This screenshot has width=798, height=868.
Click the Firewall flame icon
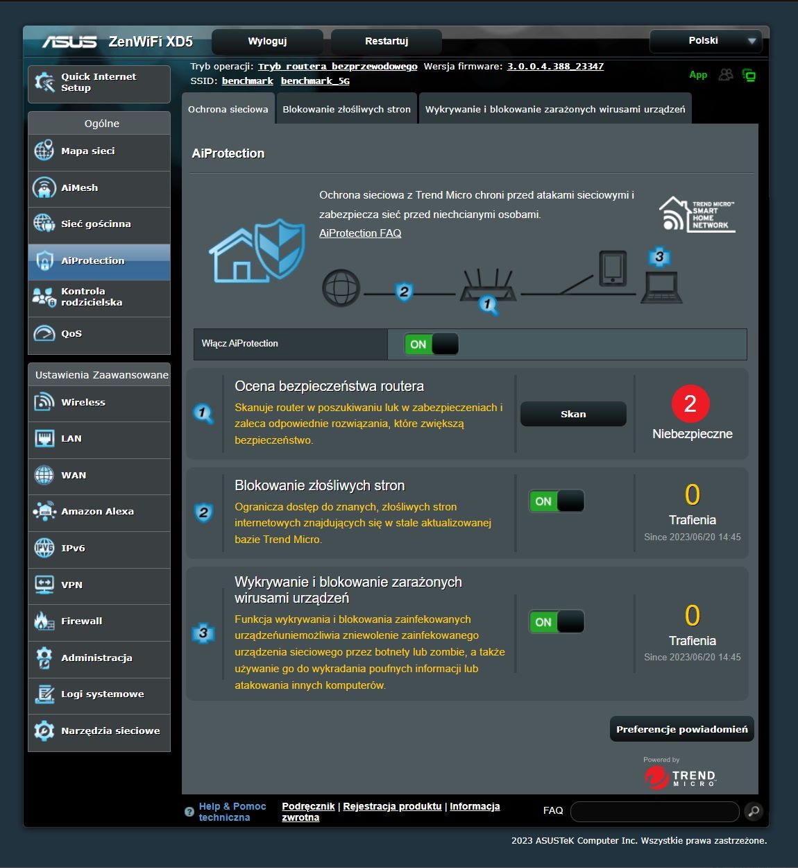pyautogui.click(x=44, y=621)
